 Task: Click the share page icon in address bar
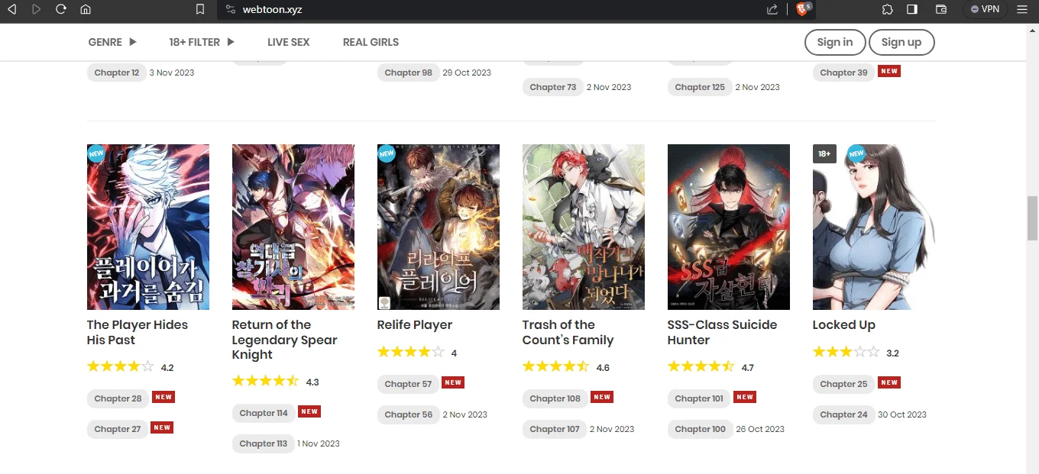[772, 9]
